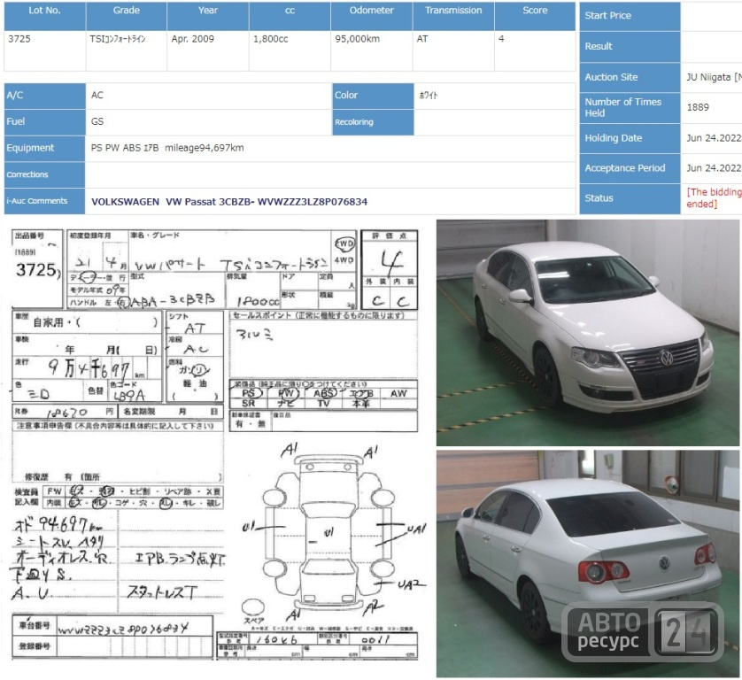
Task: Click the 'Start Price' label
Action: [x=630, y=15]
